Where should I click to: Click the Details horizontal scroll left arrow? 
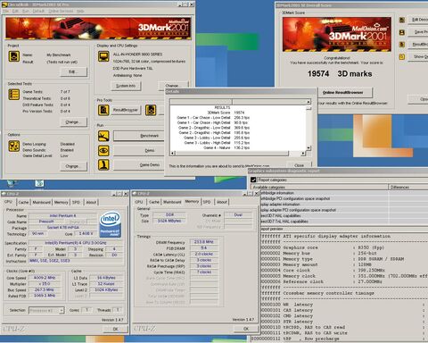click(172, 154)
